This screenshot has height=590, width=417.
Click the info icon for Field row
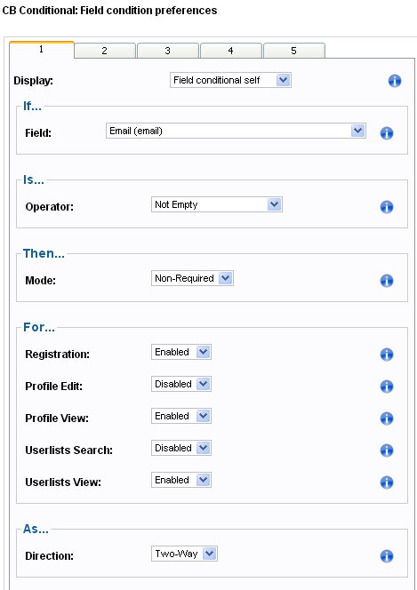point(387,133)
